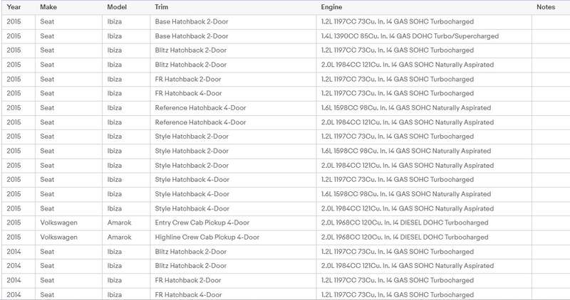The image size is (570, 300).
Task: Click 2015 Blitz Hatchback 2-Door trim with 1.2L engine
Action: click(233, 50)
